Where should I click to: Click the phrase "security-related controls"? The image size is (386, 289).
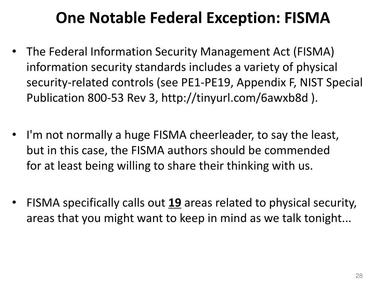click(90, 82)
